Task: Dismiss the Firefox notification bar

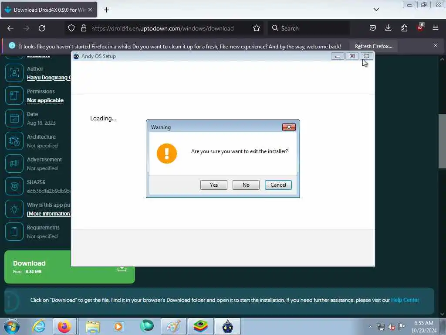Action: coord(436,45)
